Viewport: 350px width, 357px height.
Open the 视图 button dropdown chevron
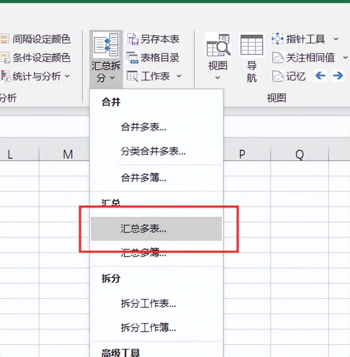tap(218, 78)
